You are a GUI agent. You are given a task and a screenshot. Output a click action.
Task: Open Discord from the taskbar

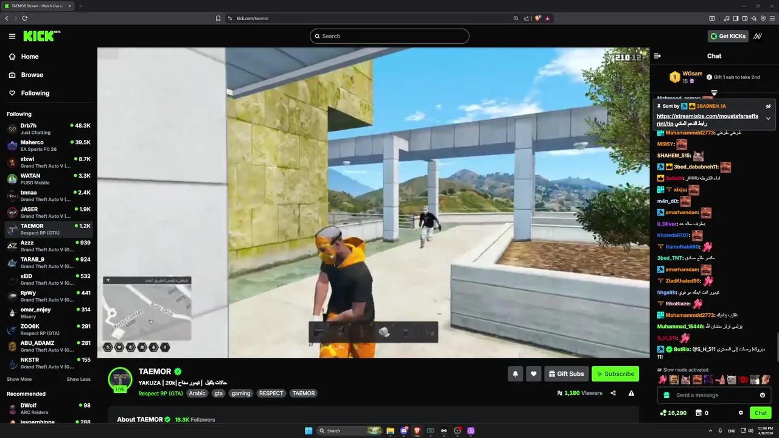pyautogui.click(x=403, y=431)
